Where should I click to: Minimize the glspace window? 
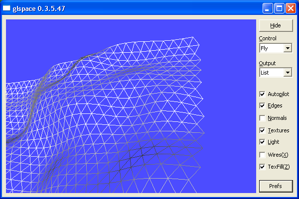[x=267, y=8]
